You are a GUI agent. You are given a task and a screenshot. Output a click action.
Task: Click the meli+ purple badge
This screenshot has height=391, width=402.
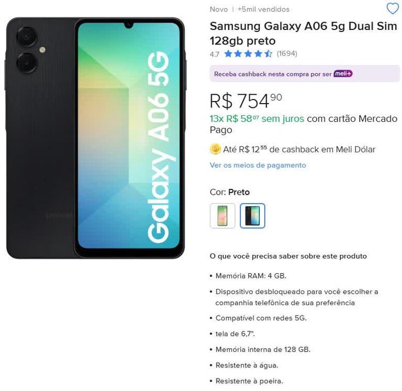coord(343,74)
